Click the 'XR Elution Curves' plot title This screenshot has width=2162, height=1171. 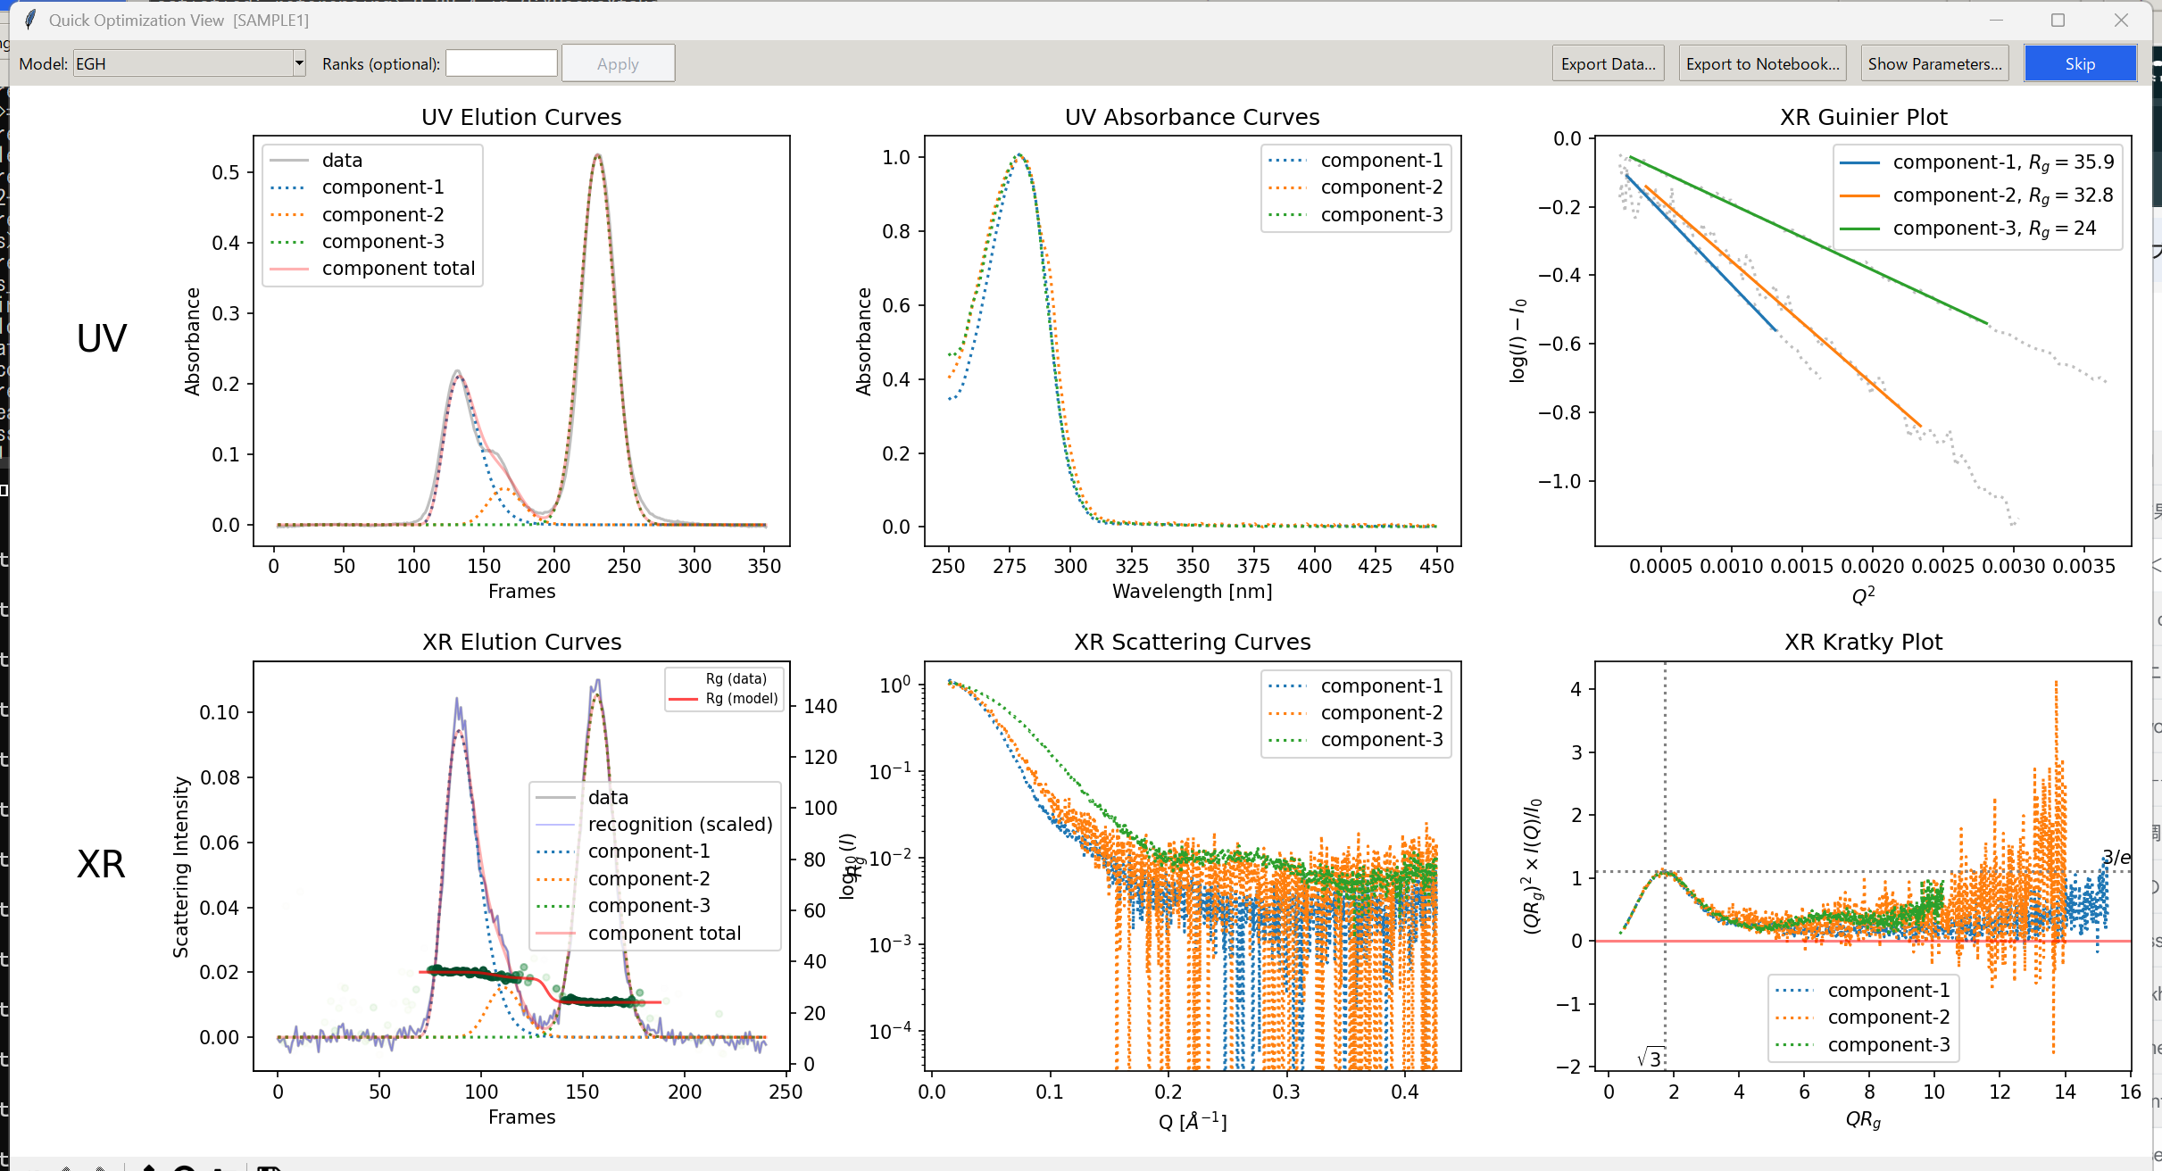click(521, 642)
